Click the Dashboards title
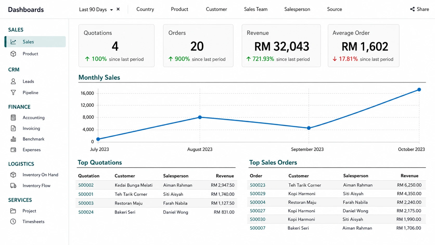Viewport: 435px width, 245px height. 26,10
